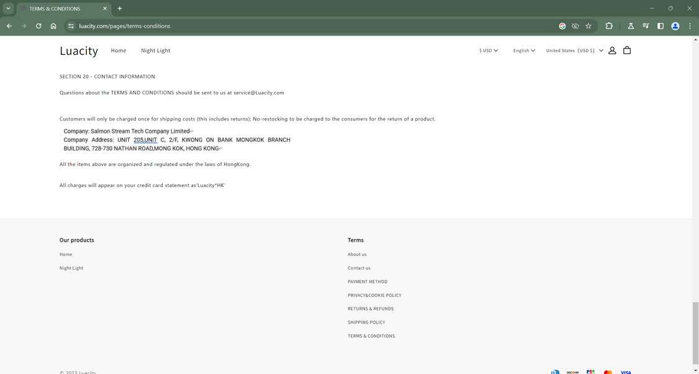699x374 pixels.
Task: Open the Chrome Labs flask icon
Action: [x=631, y=26]
